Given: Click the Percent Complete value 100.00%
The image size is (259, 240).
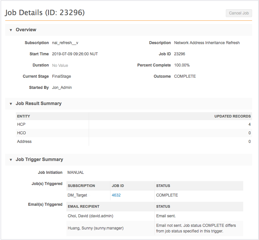Looking at the screenshot, I should pos(182,65).
